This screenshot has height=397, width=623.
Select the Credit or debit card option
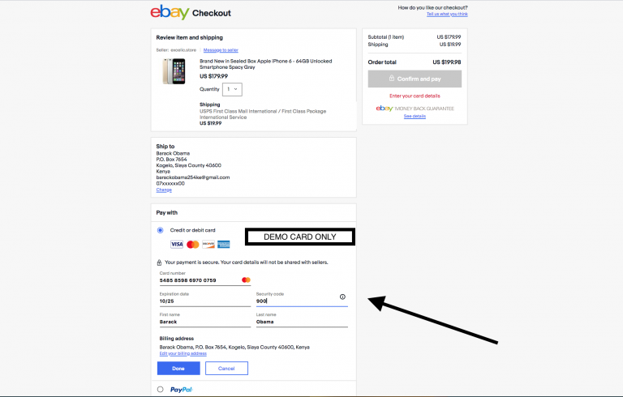click(160, 230)
